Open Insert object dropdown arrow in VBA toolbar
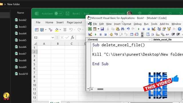Image resolution: width=183 pixels, height=103 pixels. (98, 29)
